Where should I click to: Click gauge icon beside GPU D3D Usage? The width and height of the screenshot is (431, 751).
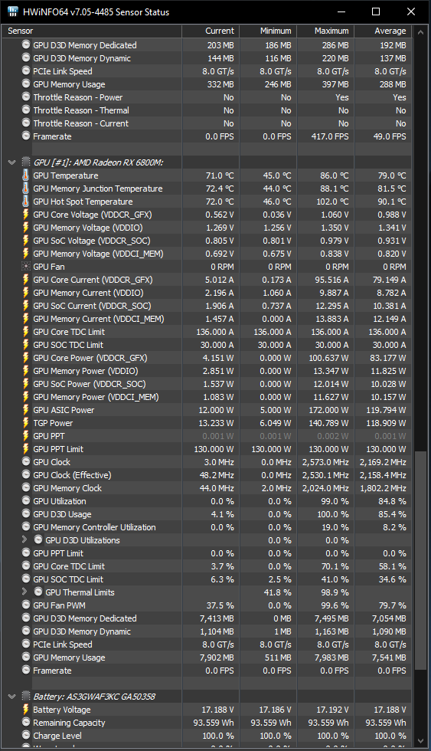(26, 513)
